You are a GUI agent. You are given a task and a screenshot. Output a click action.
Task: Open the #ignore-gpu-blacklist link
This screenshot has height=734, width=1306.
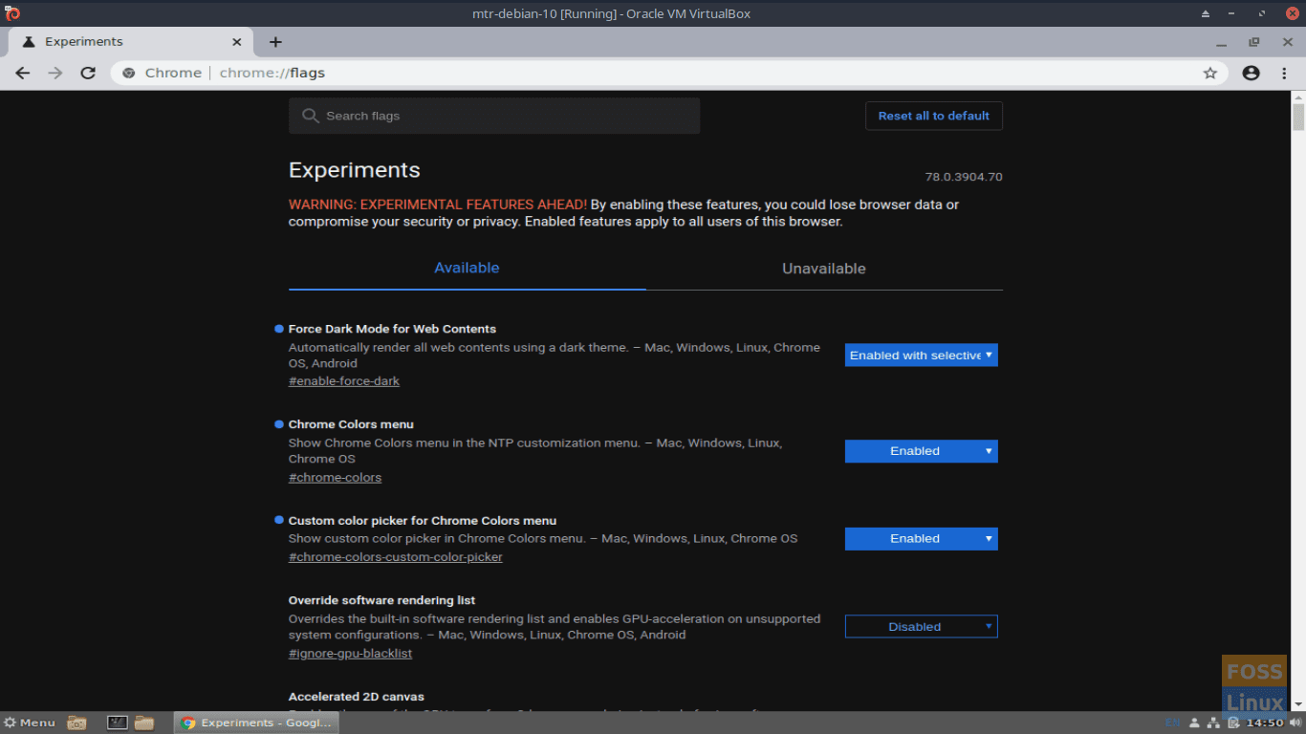[350, 654]
